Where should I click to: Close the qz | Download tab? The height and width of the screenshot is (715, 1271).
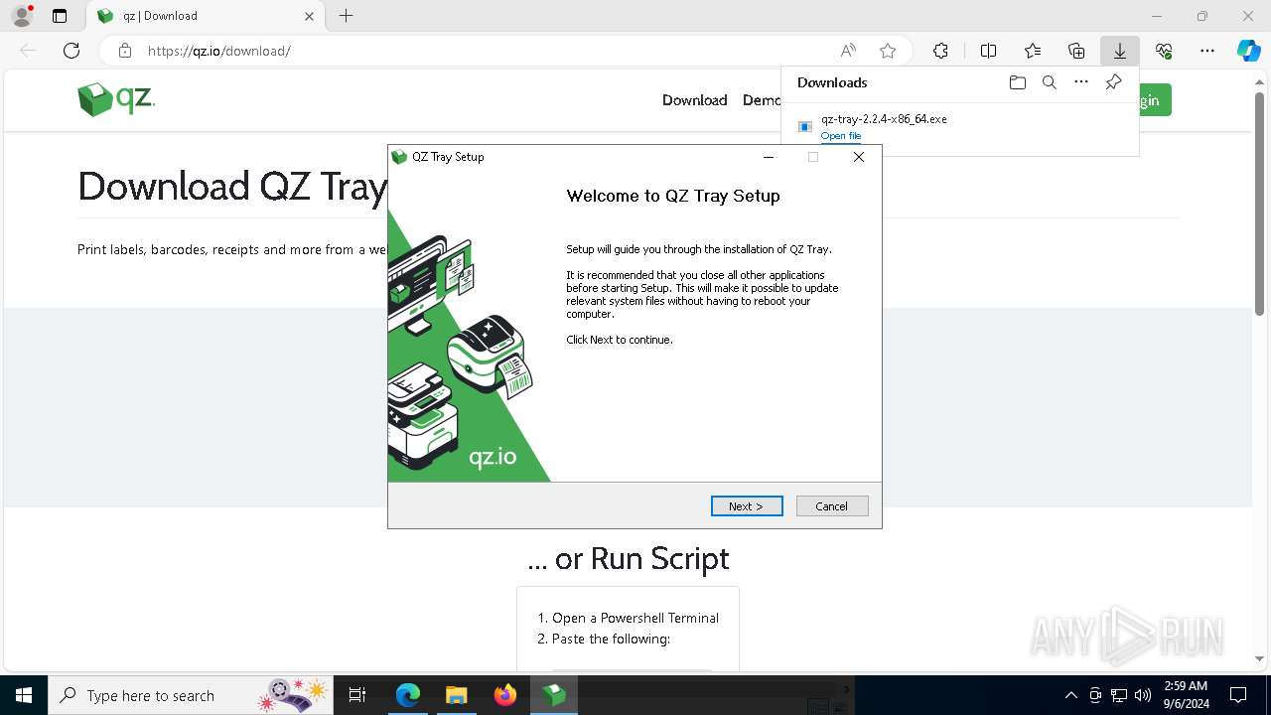pos(309,16)
